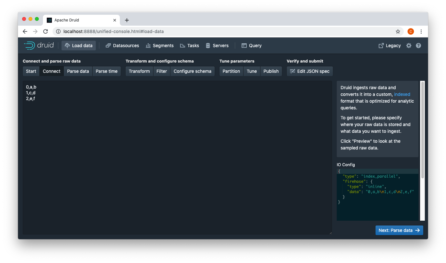Open the Transform step
This screenshot has height=263, width=446.
click(139, 71)
